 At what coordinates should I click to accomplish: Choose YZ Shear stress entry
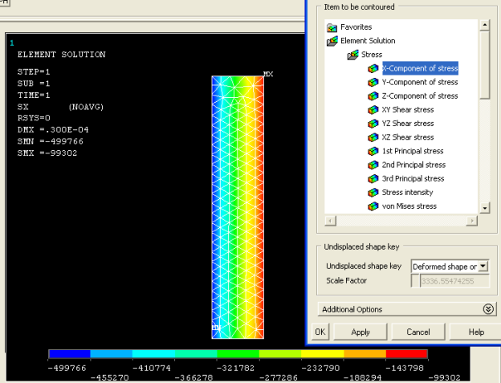408,124
